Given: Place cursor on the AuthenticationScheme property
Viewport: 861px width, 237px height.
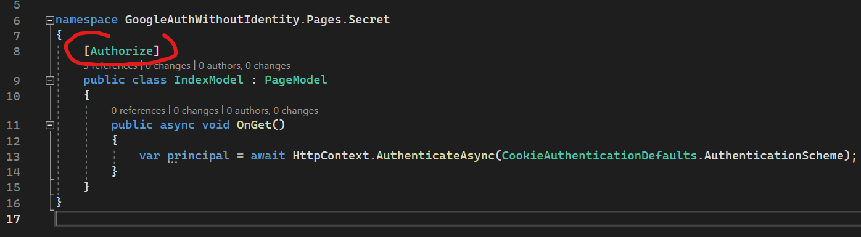Looking at the screenshot, I should point(773,155).
